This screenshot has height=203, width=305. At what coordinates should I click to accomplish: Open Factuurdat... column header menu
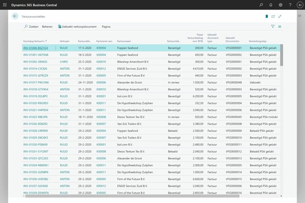[85, 41]
